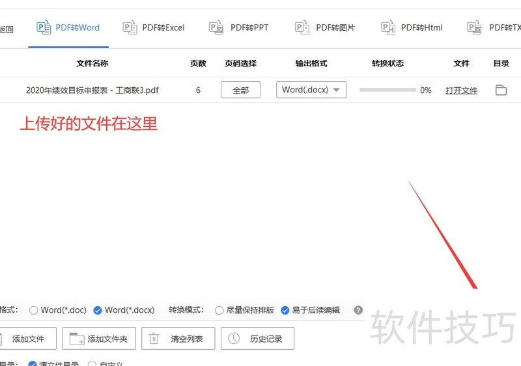Click the 打开文件 link
This screenshot has width=521, height=366.
click(x=461, y=90)
